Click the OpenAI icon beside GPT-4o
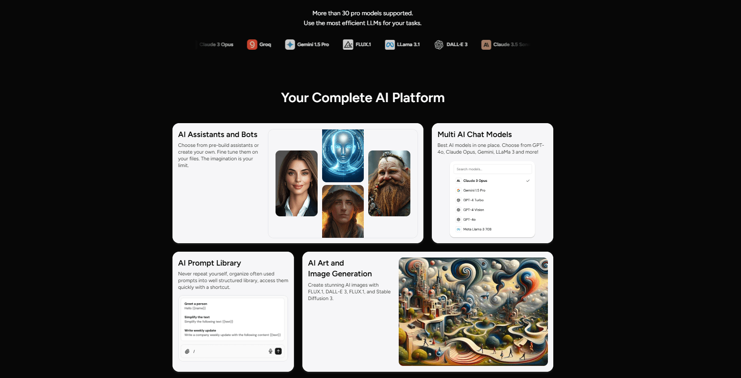The height and width of the screenshot is (378, 741). click(458, 219)
